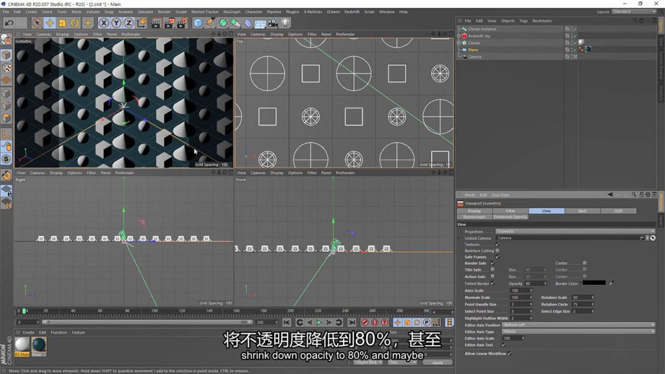
Task: Switch to the HUD tab
Action: [618, 211]
